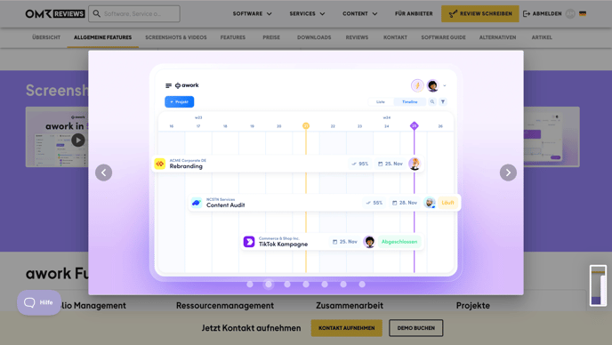Viewport: 612px width, 345px height.
Task: Open the Preise tab
Action: tap(271, 37)
